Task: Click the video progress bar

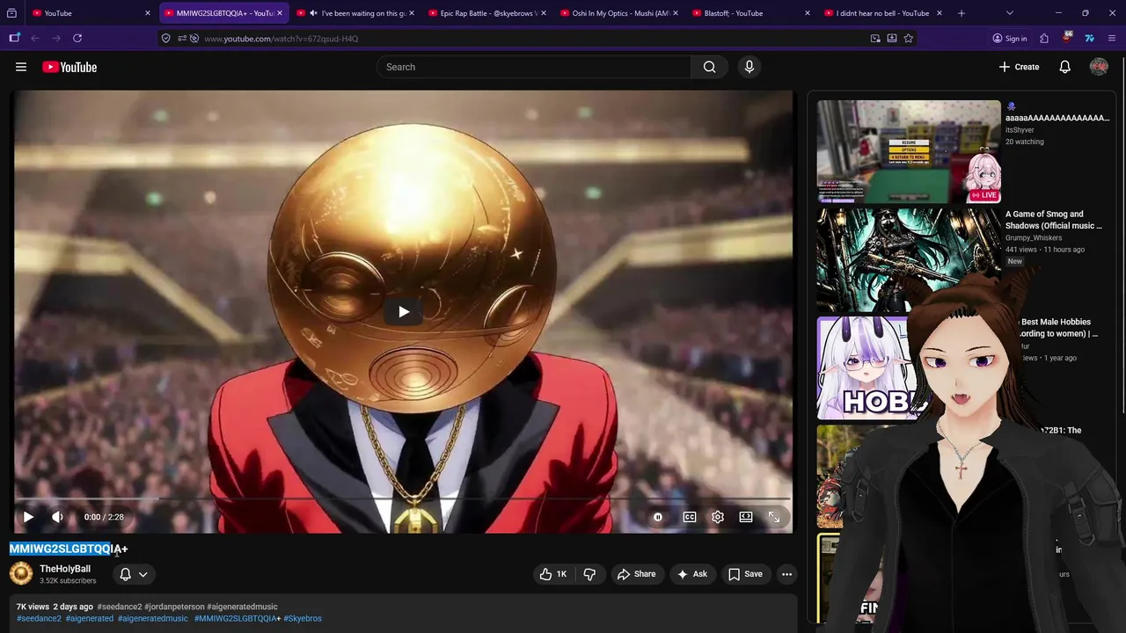Action: 403,499
